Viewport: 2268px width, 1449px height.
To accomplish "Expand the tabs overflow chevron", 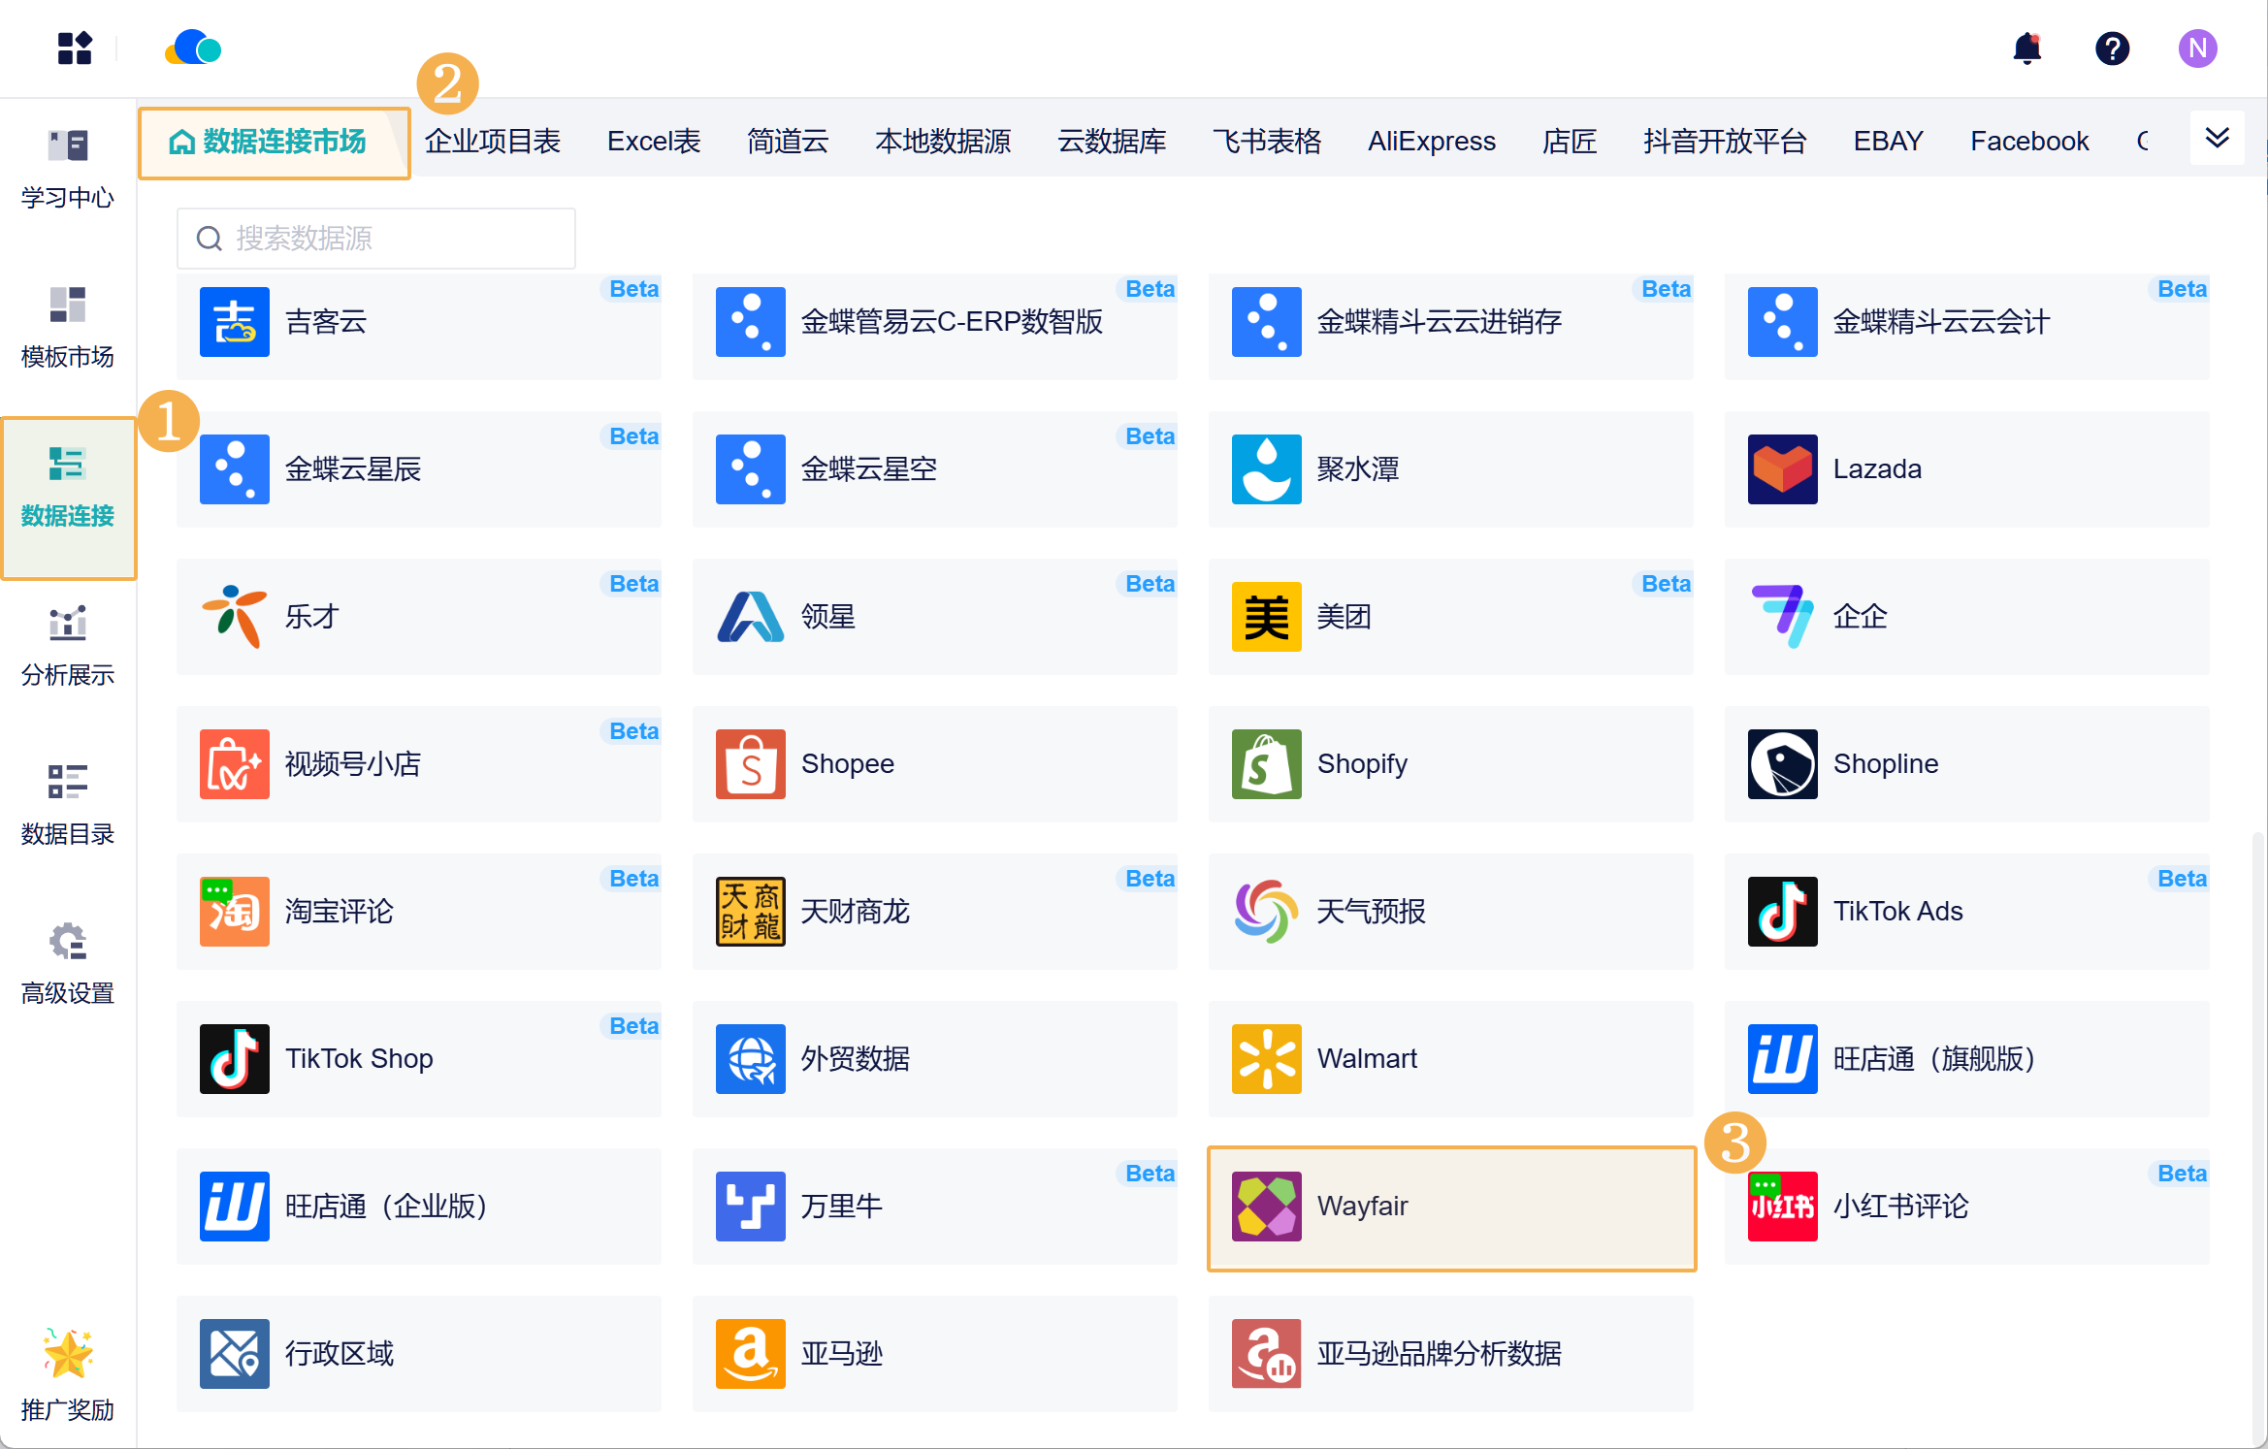I will [x=2217, y=139].
